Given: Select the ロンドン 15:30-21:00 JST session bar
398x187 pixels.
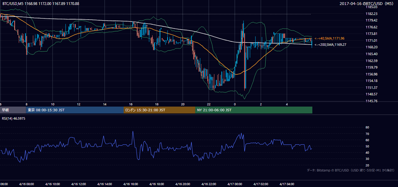Looking at the screenshot, I should coord(159,110).
